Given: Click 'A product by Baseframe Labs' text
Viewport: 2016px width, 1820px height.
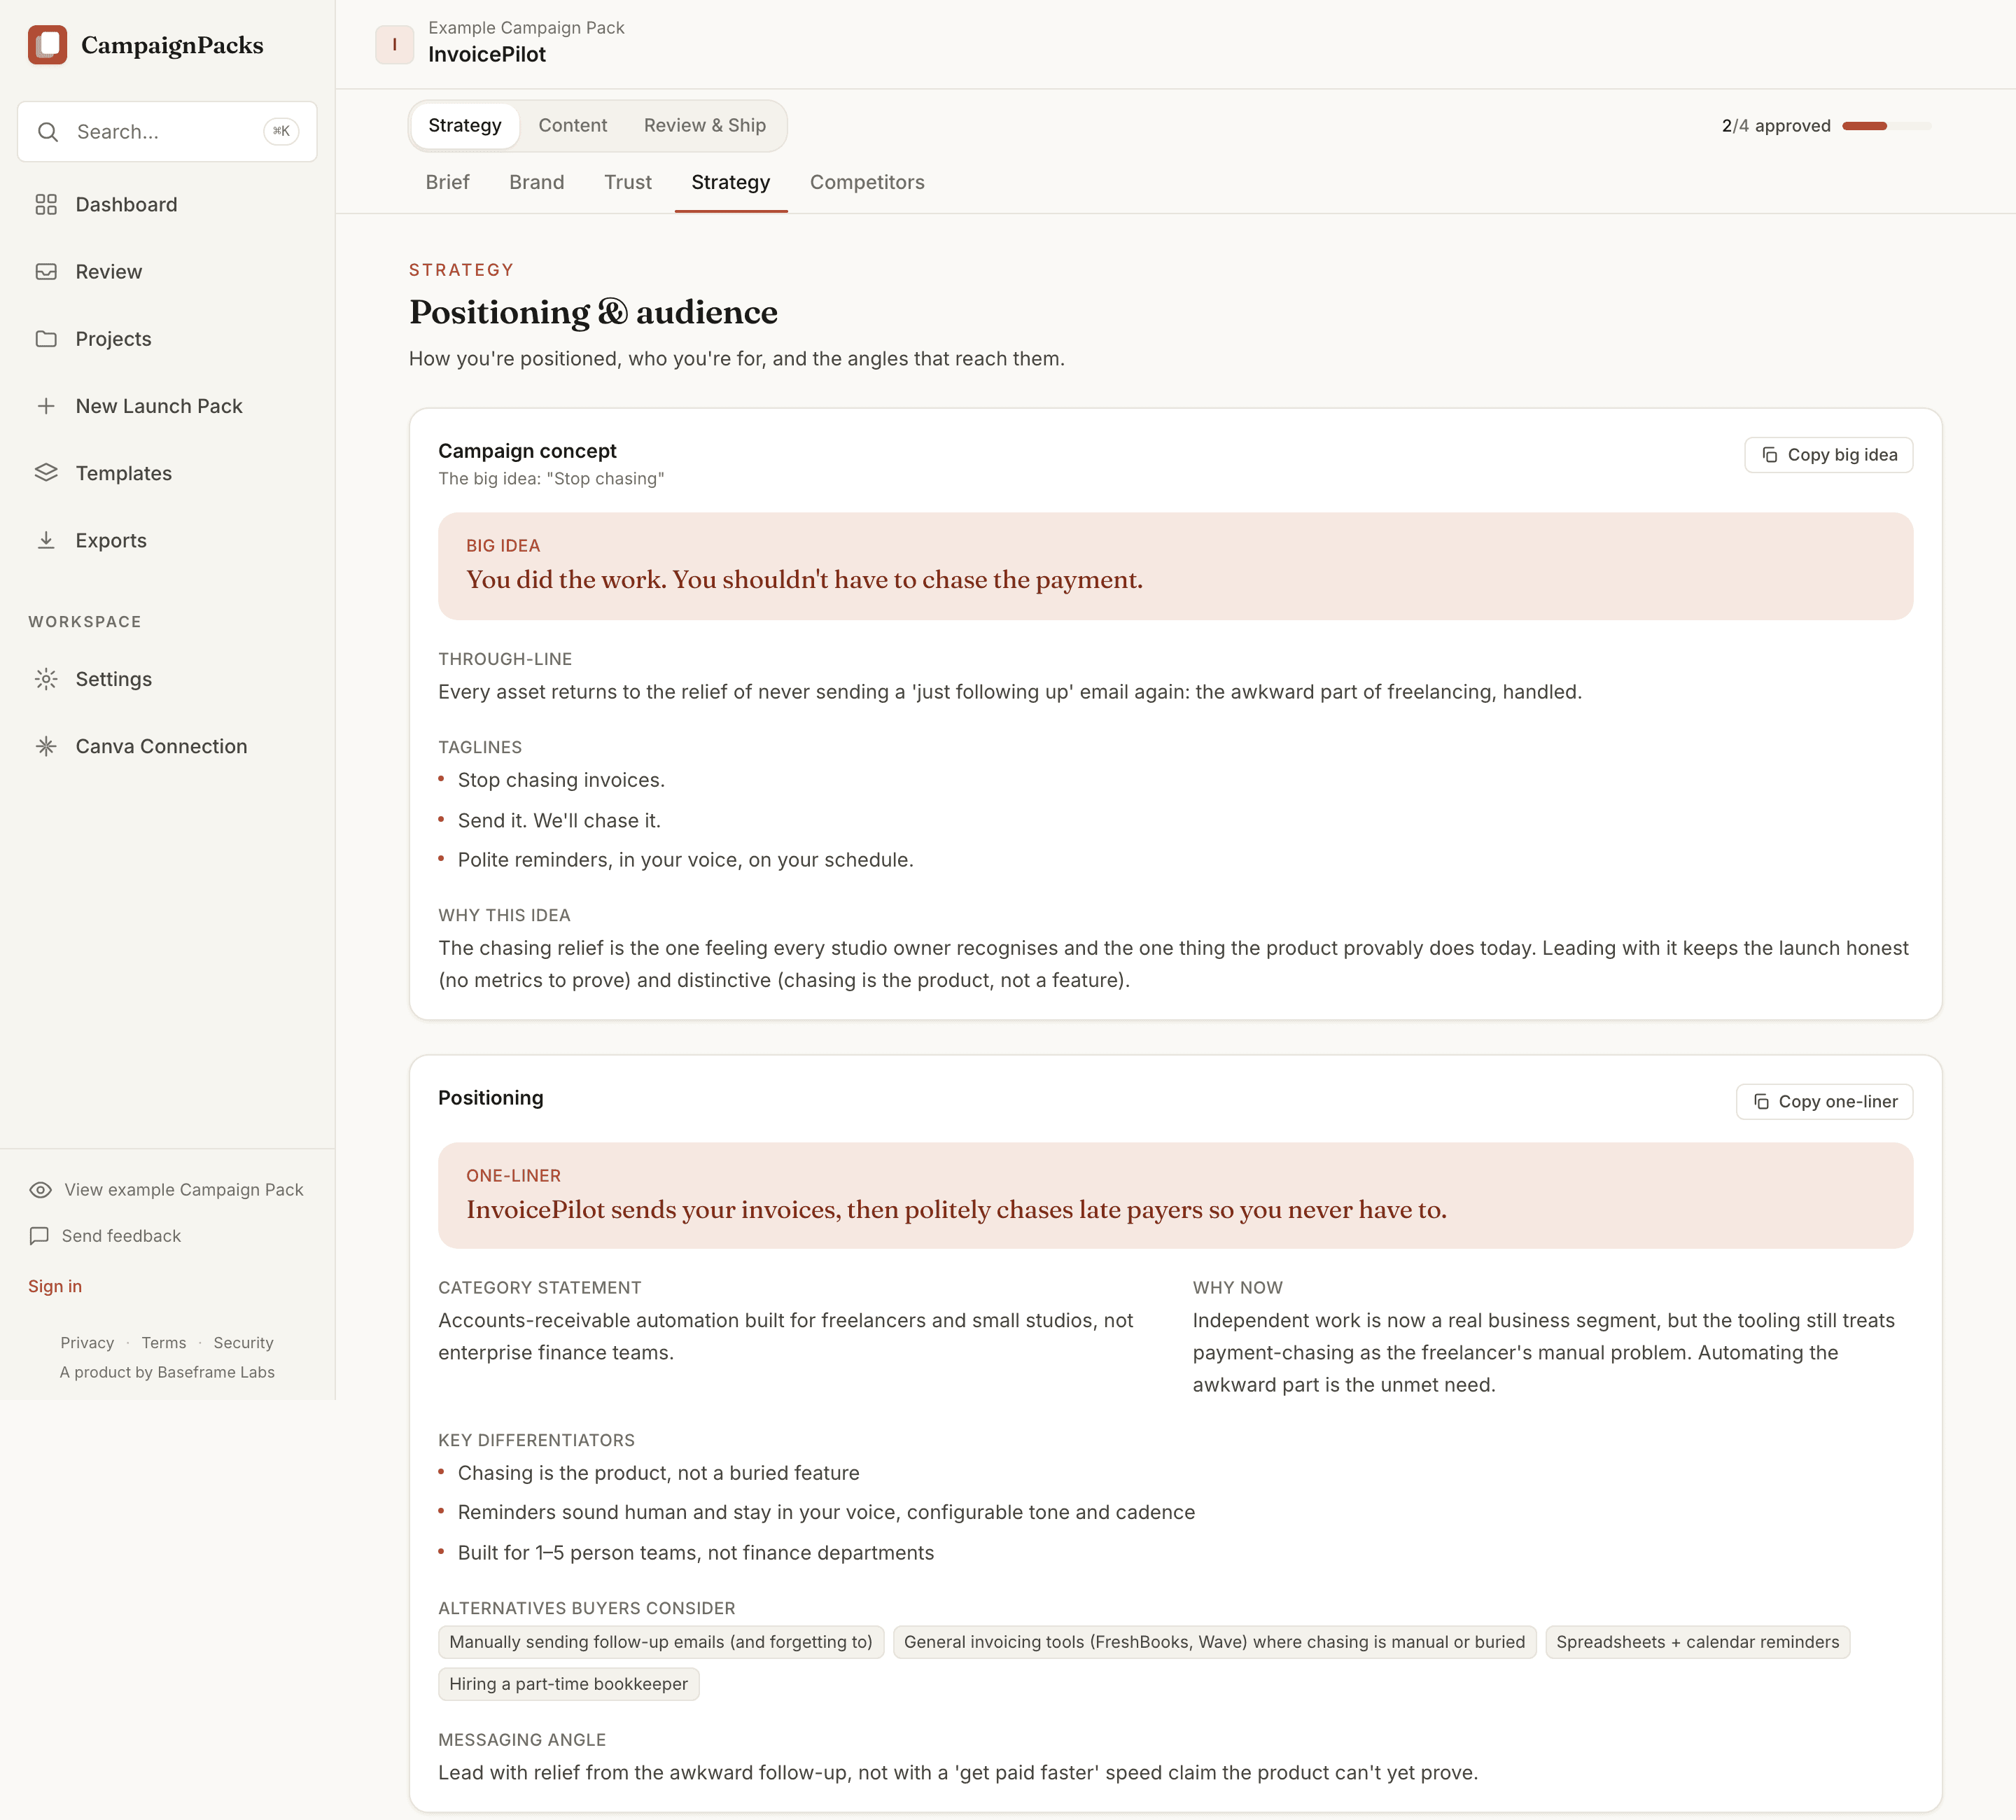Looking at the screenshot, I should tap(167, 1372).
